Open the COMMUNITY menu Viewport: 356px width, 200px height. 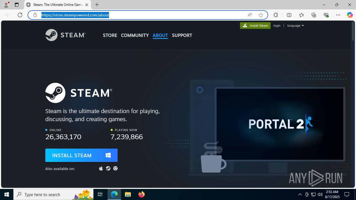click(x=135, y=35)
